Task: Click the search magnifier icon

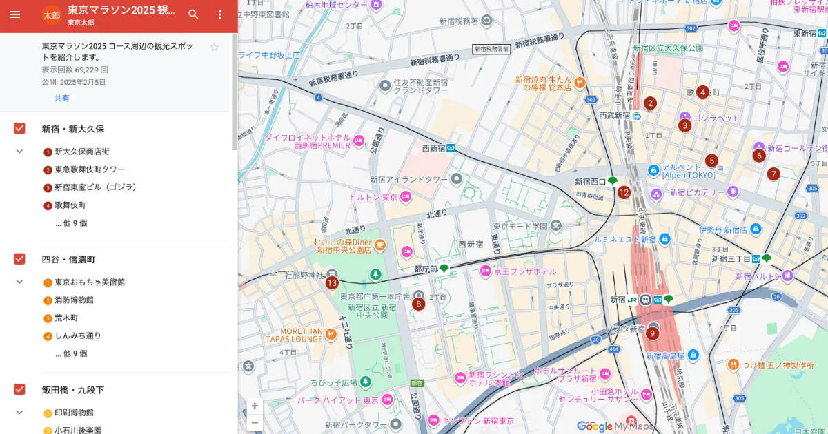Action: click(194, 14)
